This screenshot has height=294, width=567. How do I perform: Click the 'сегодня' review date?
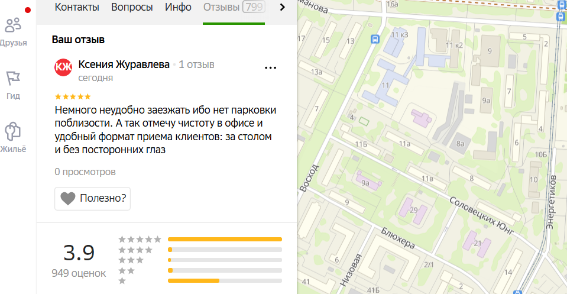pos(95,77)
